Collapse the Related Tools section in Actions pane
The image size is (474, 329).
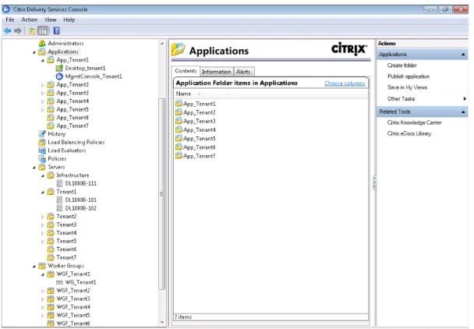click(463, 112)
